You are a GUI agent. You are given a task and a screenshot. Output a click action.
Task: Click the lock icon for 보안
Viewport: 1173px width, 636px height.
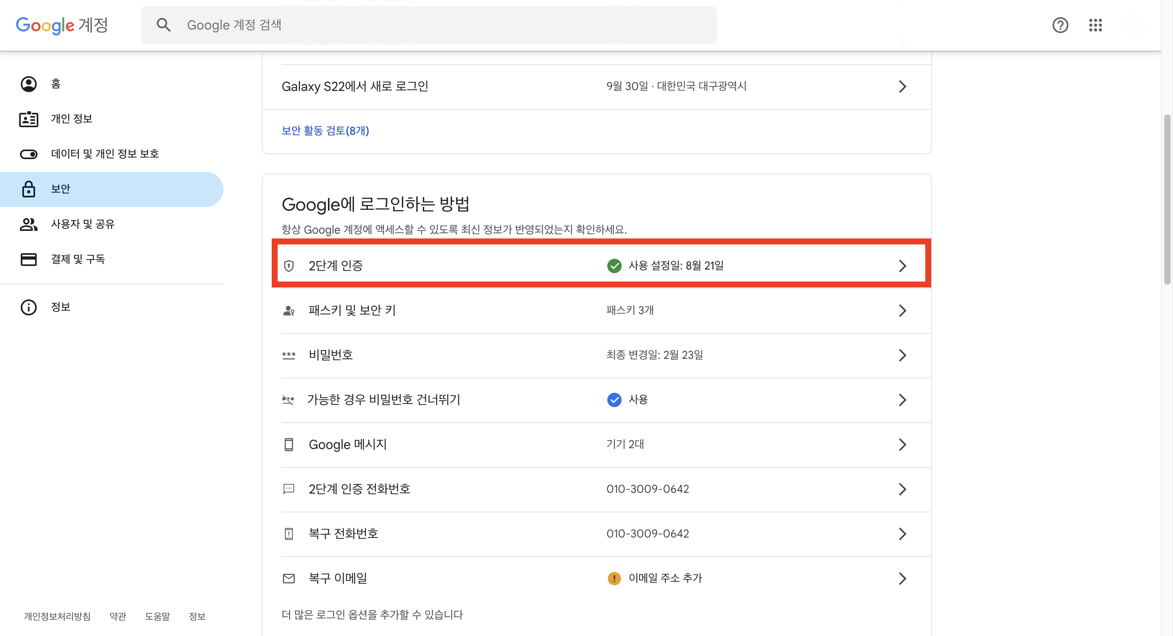pos(29,189)
